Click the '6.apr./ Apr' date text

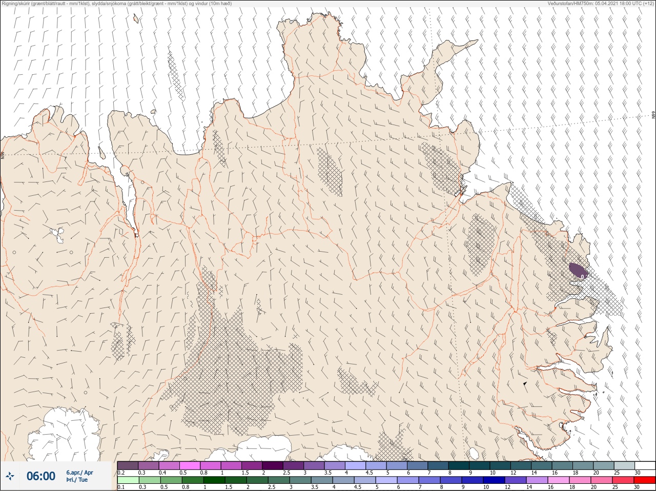click(x=79, y=473)
